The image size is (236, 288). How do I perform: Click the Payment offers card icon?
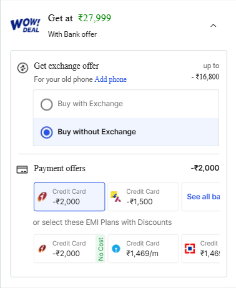click(x=22, y=169)
